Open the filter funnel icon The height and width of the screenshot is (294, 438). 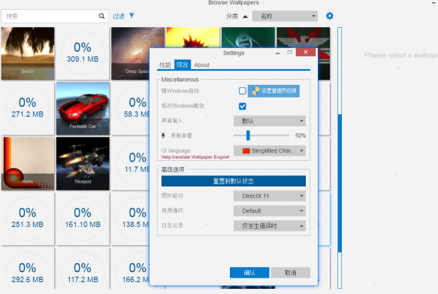pyautogui.click(x=131, y=16)
